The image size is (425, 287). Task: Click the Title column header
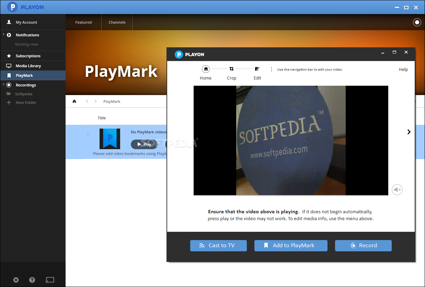102,118
